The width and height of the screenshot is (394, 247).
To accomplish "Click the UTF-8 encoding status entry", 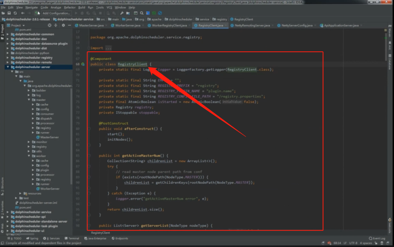I will click(353, 243).
